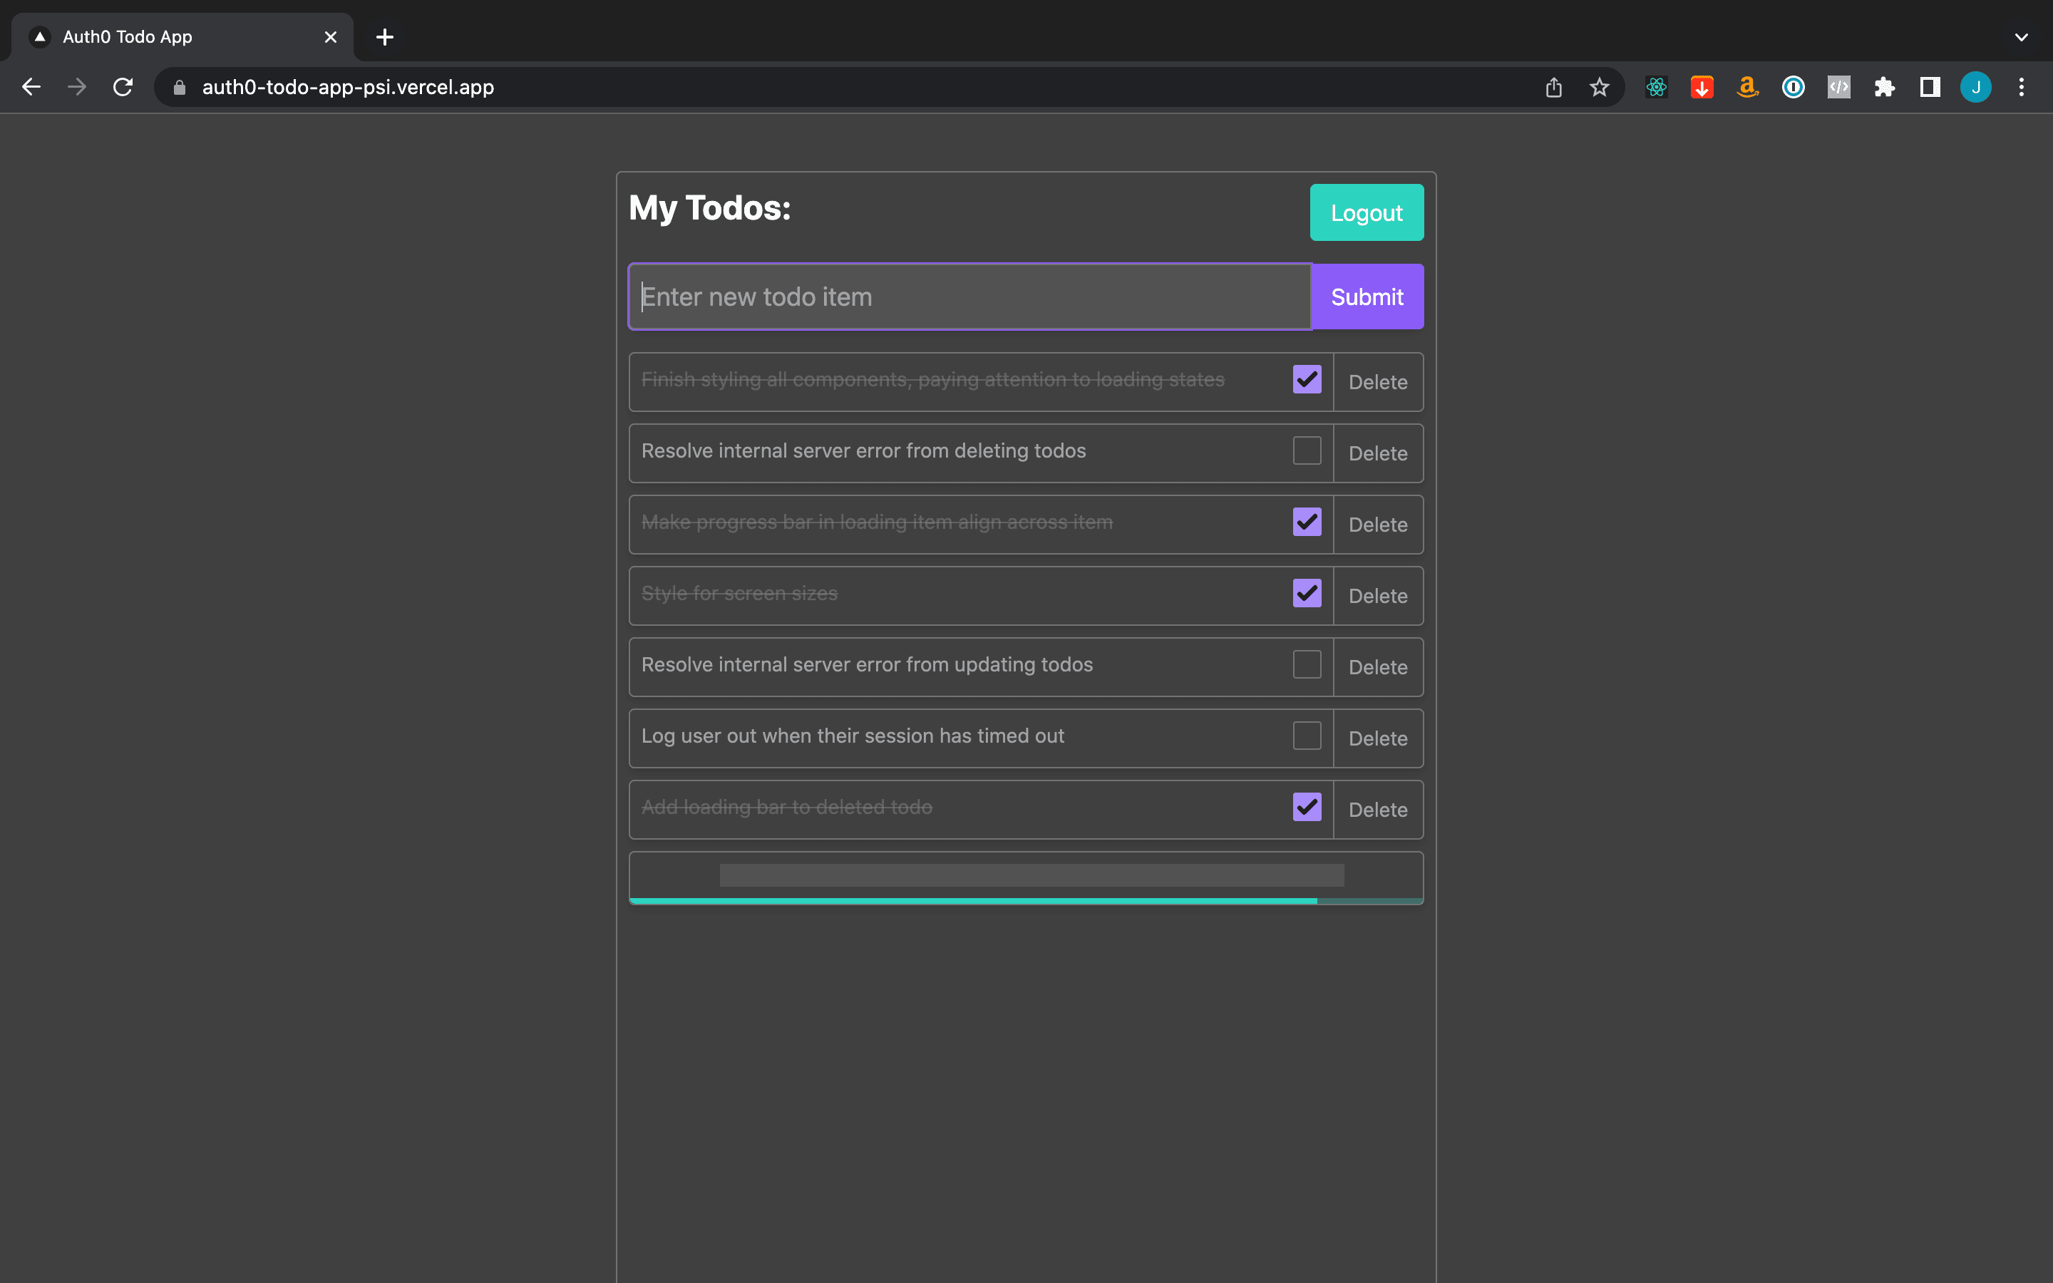Reload the page
The width and height of the screenshot is (2053, 1283).
123,88
